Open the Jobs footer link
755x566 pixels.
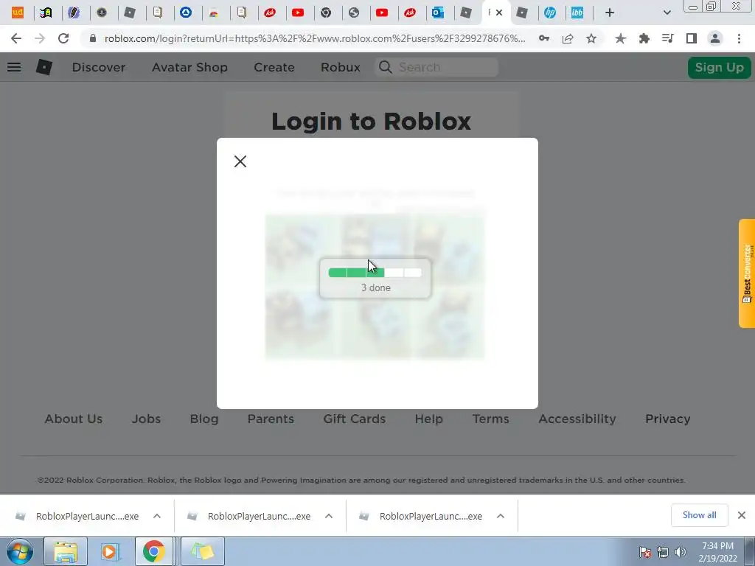pos(146,419)
